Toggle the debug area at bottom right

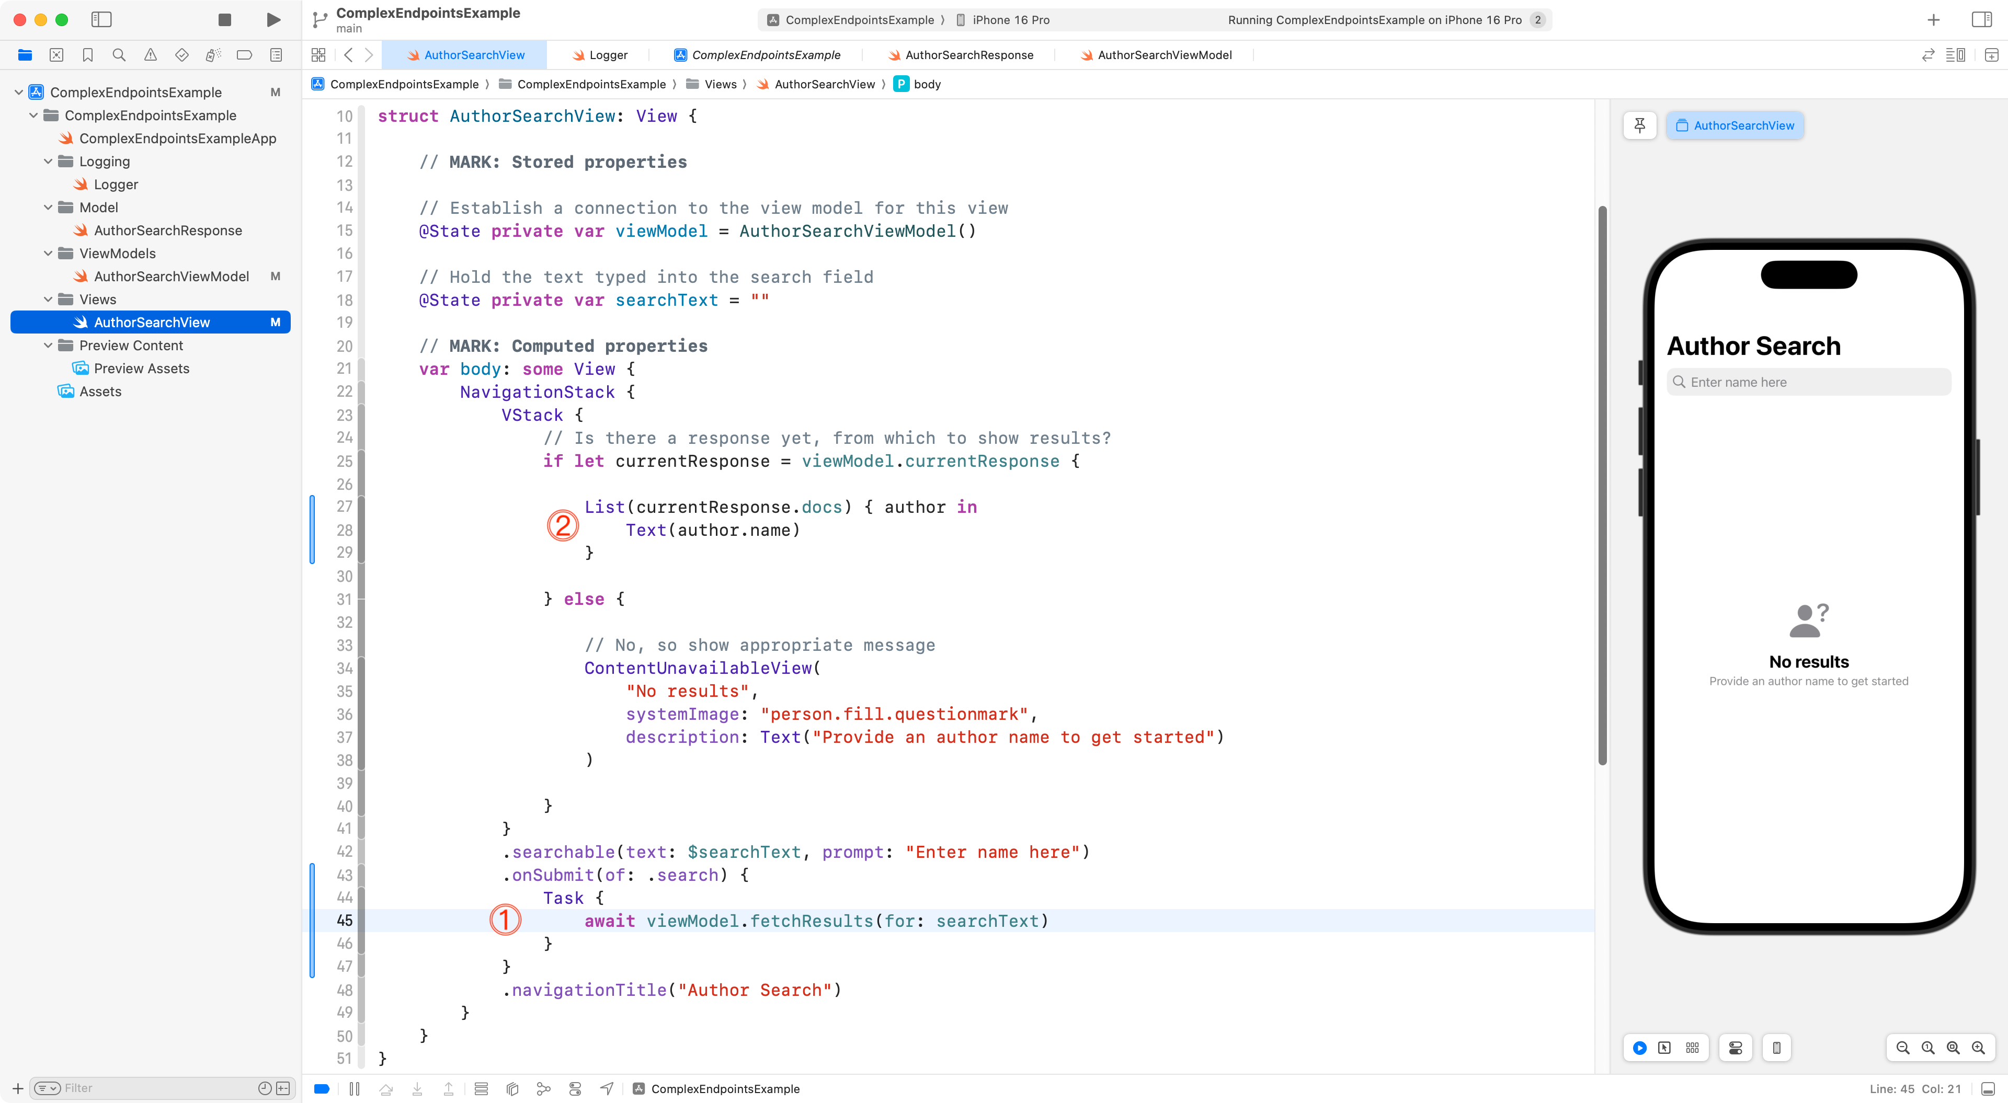[x=1989, y=1089]
